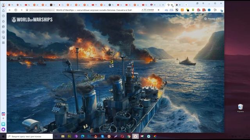250x140 pixels.
Task: Click the World of Warships logo
Action: pyautogui.click(x=32, y=19)
